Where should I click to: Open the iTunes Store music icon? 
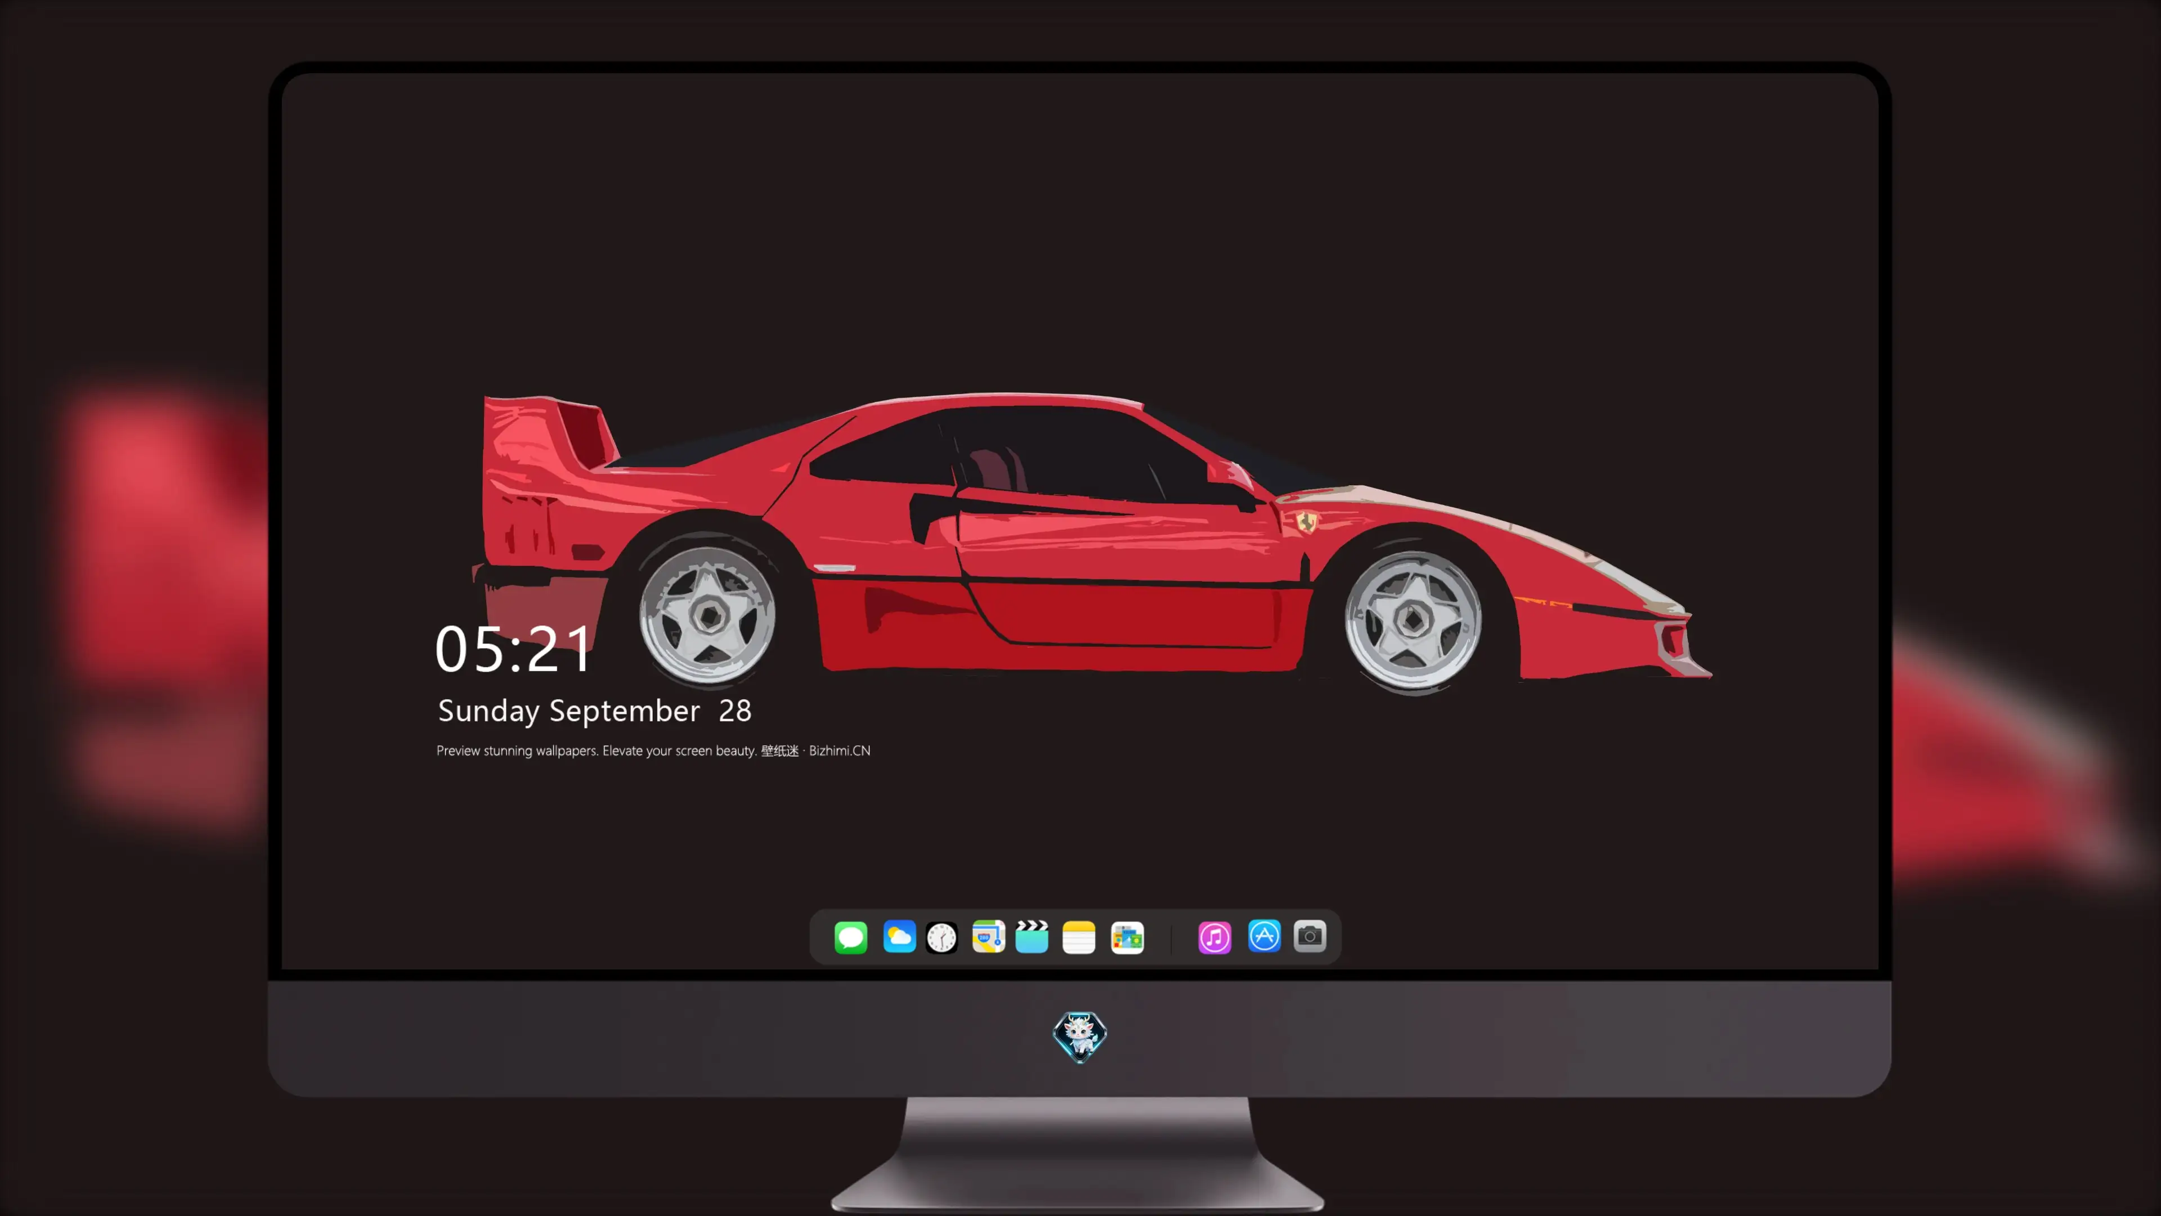[1215, 937]
